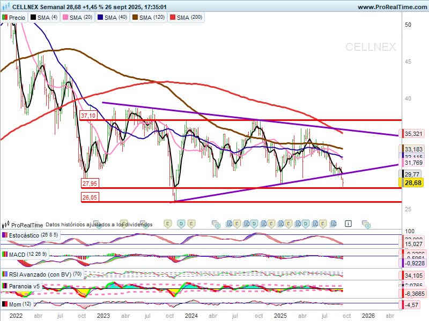
Task: Toggle the SMA (4) legend item
Action: [44, 18]
